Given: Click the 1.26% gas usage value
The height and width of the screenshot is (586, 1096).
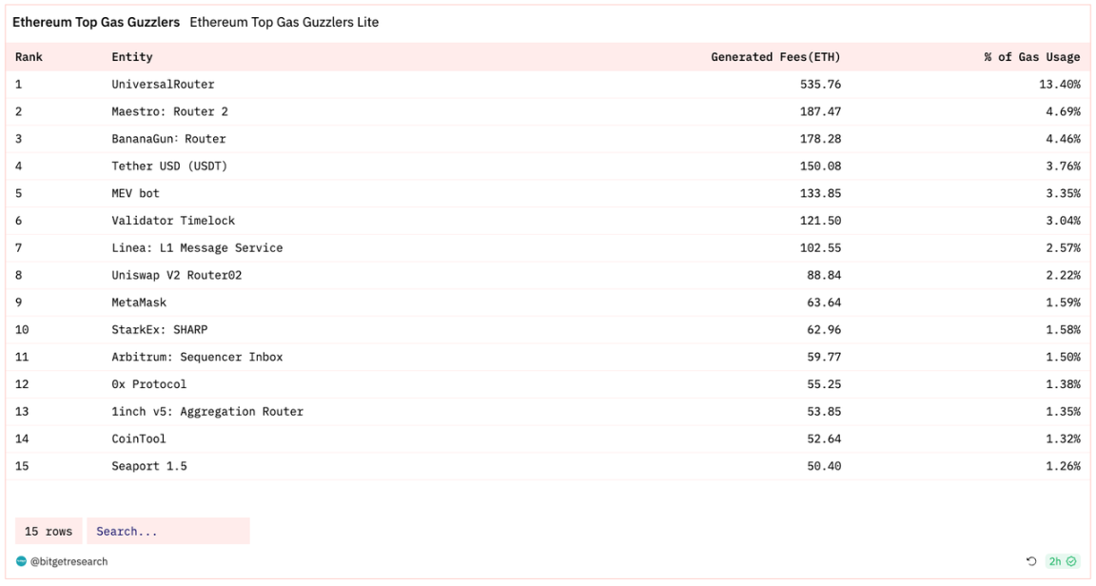Looking at the screenshot, I should tap(1063, 466).
